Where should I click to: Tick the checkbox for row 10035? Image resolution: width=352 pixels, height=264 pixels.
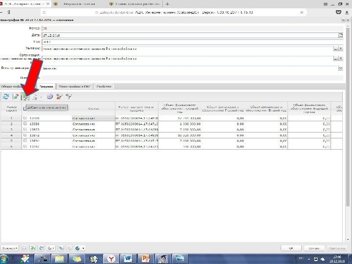coord(25,124)
